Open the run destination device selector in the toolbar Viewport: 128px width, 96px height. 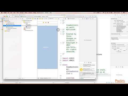click(24, 17)
